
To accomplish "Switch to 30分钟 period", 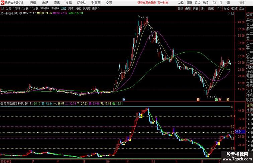I will point(45,8).
